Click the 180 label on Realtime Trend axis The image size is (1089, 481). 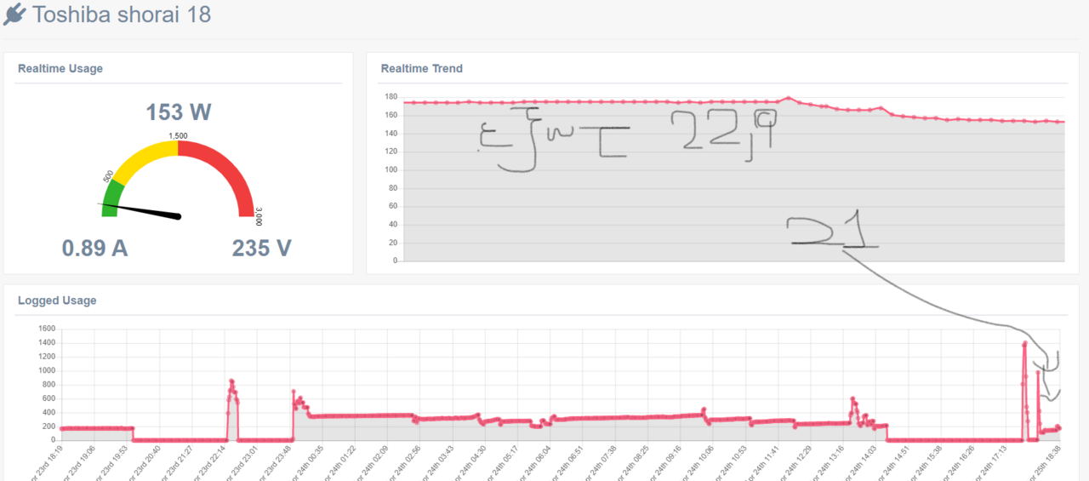click(x=391, y=97)
